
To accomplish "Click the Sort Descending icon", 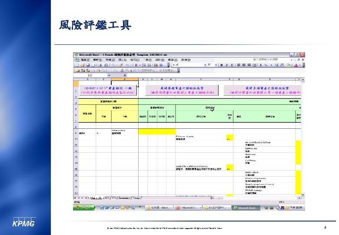I will 149,65.
